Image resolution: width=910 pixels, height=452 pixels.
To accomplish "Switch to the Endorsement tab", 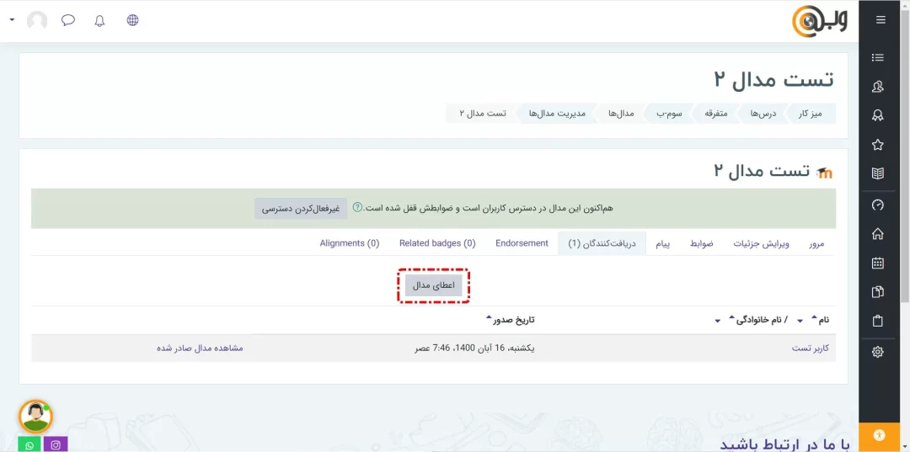I will (522, 243).
